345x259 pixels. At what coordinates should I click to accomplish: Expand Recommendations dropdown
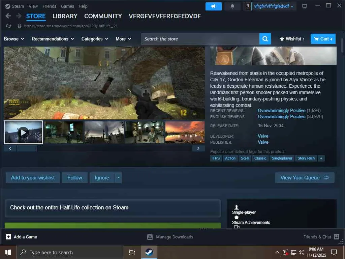[53, 39]
